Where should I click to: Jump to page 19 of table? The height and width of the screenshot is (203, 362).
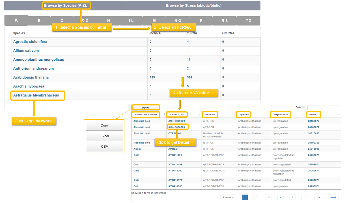(x=318, y=197)
